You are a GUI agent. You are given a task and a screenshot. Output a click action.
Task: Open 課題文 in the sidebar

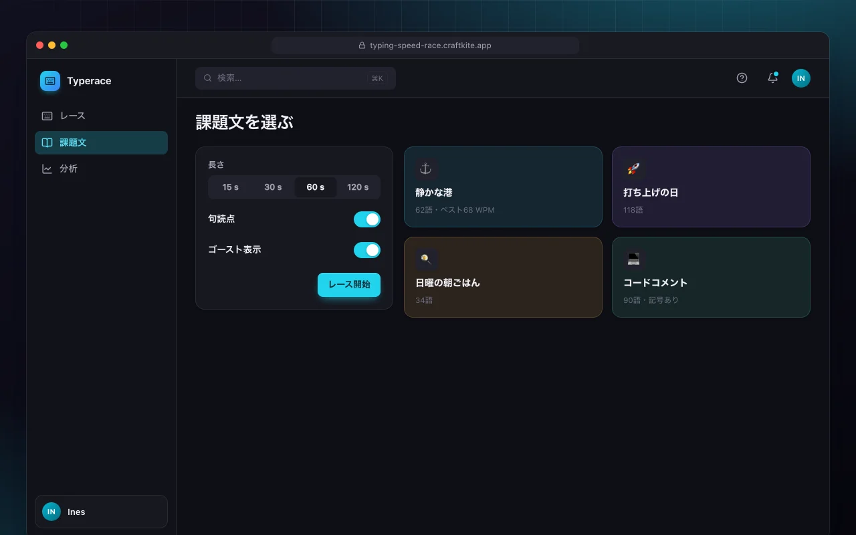tap(101, 142)
